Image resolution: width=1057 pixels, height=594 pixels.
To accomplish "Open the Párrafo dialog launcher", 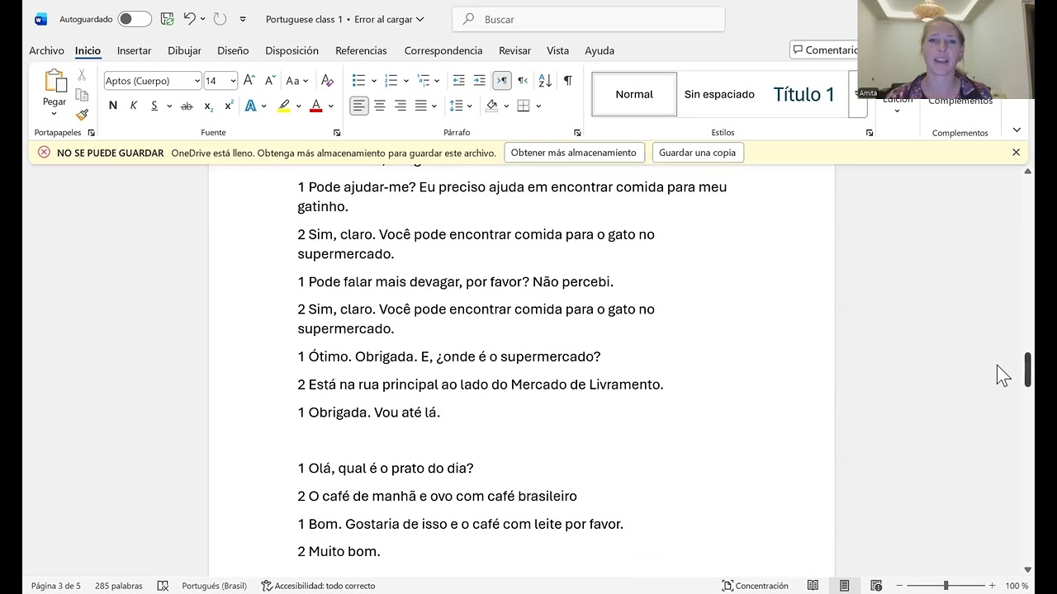I will (x=577, y=133).
